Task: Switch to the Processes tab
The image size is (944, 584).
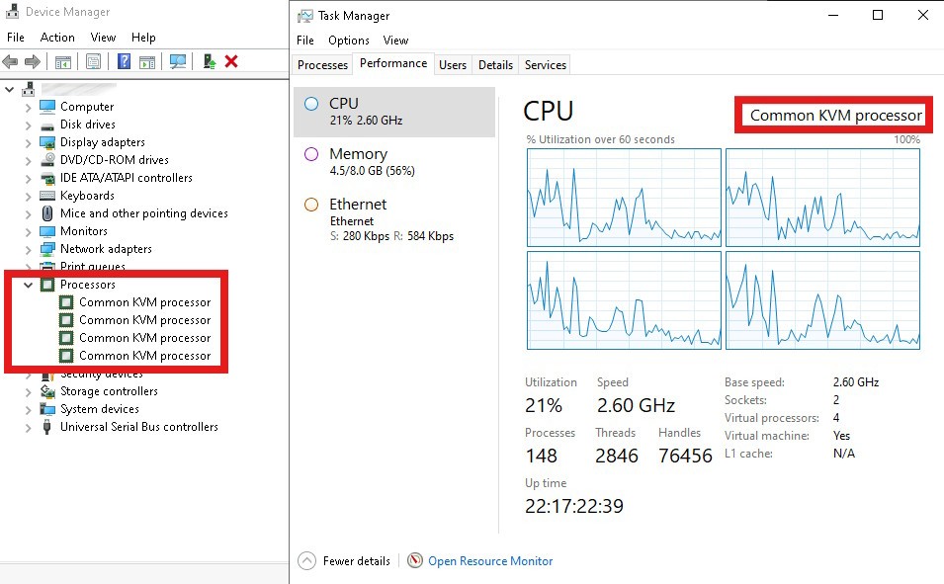Action: point(322,65)
